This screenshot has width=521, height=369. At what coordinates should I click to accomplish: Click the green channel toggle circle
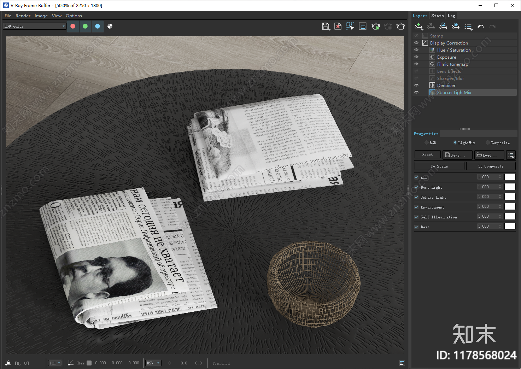coord(85,26)
